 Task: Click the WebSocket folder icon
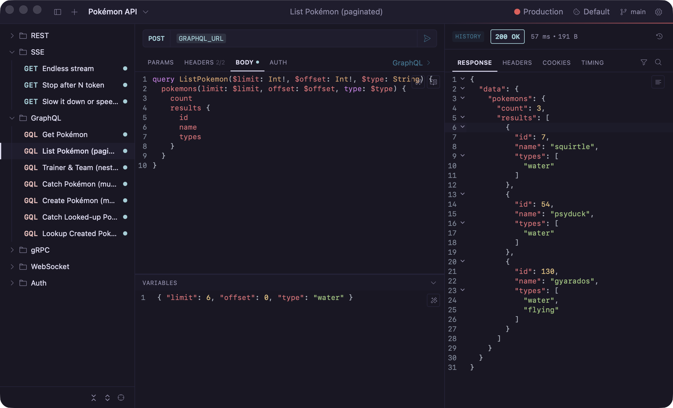pos(23,267)
